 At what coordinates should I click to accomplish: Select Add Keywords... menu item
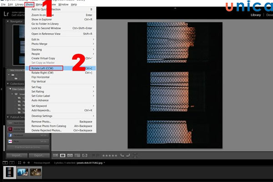click(x=61, y=110)
